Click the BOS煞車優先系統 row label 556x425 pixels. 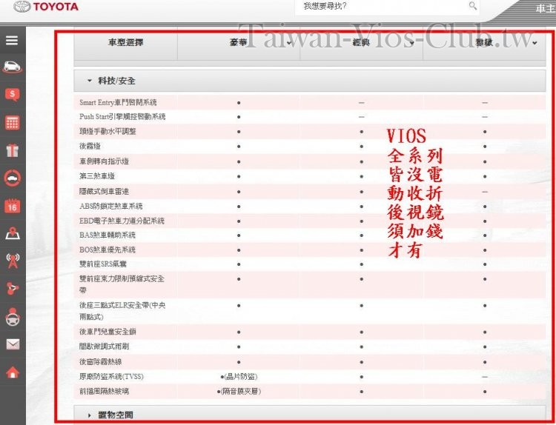coord(107,250)
